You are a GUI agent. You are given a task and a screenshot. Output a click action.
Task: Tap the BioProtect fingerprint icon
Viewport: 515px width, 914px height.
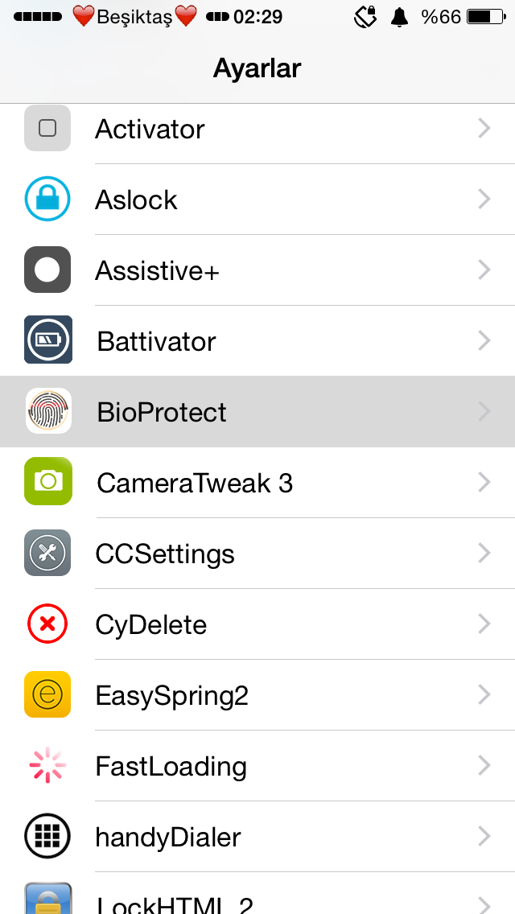click(x=48, y=411)
